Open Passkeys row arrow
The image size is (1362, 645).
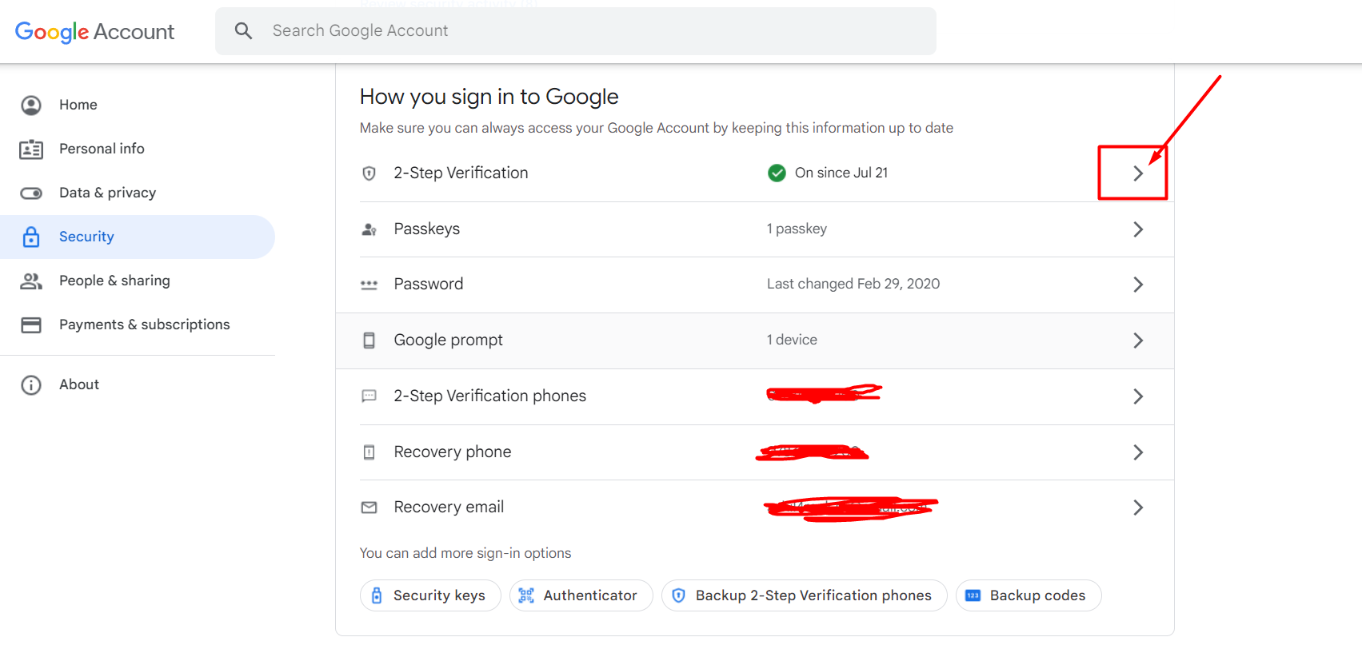1137,229
